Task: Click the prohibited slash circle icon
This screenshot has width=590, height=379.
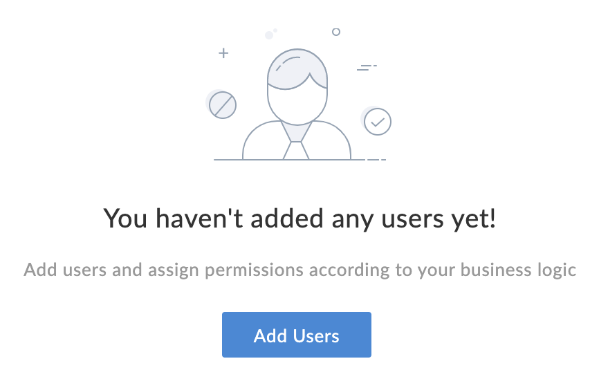Action: click(x=223, y=105)
